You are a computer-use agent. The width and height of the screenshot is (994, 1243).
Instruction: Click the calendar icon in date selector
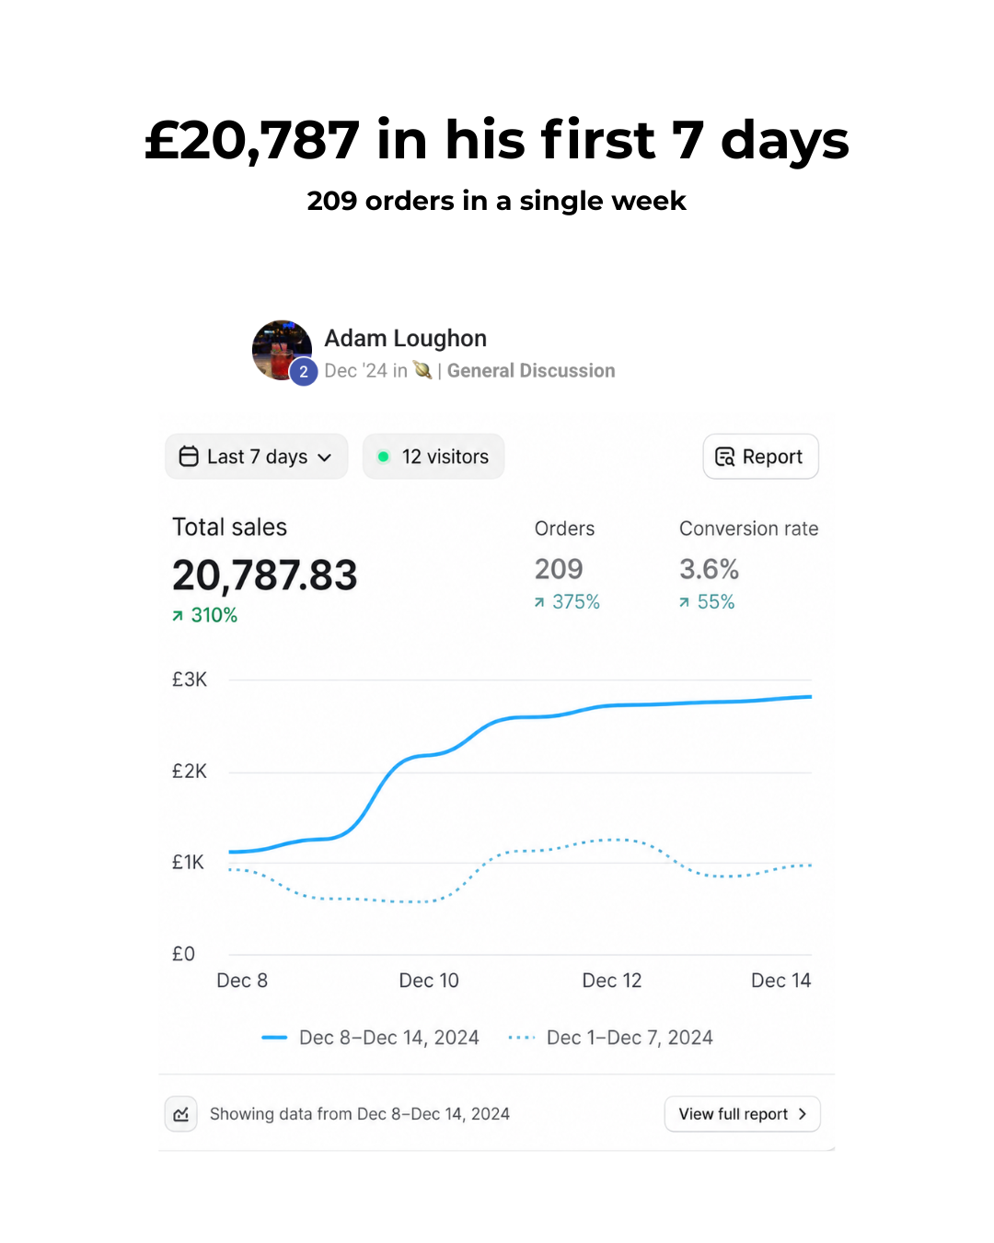tap(189, 457)
